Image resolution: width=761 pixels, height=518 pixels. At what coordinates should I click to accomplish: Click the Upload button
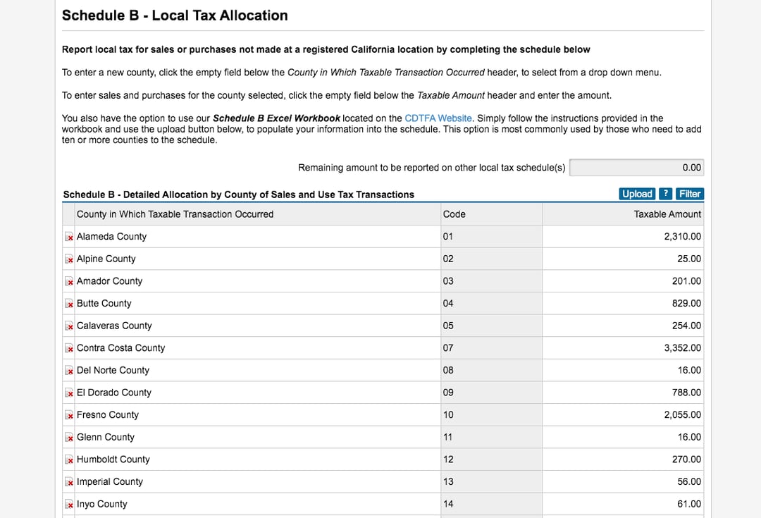pyautogui.click(x=637, y=194)
